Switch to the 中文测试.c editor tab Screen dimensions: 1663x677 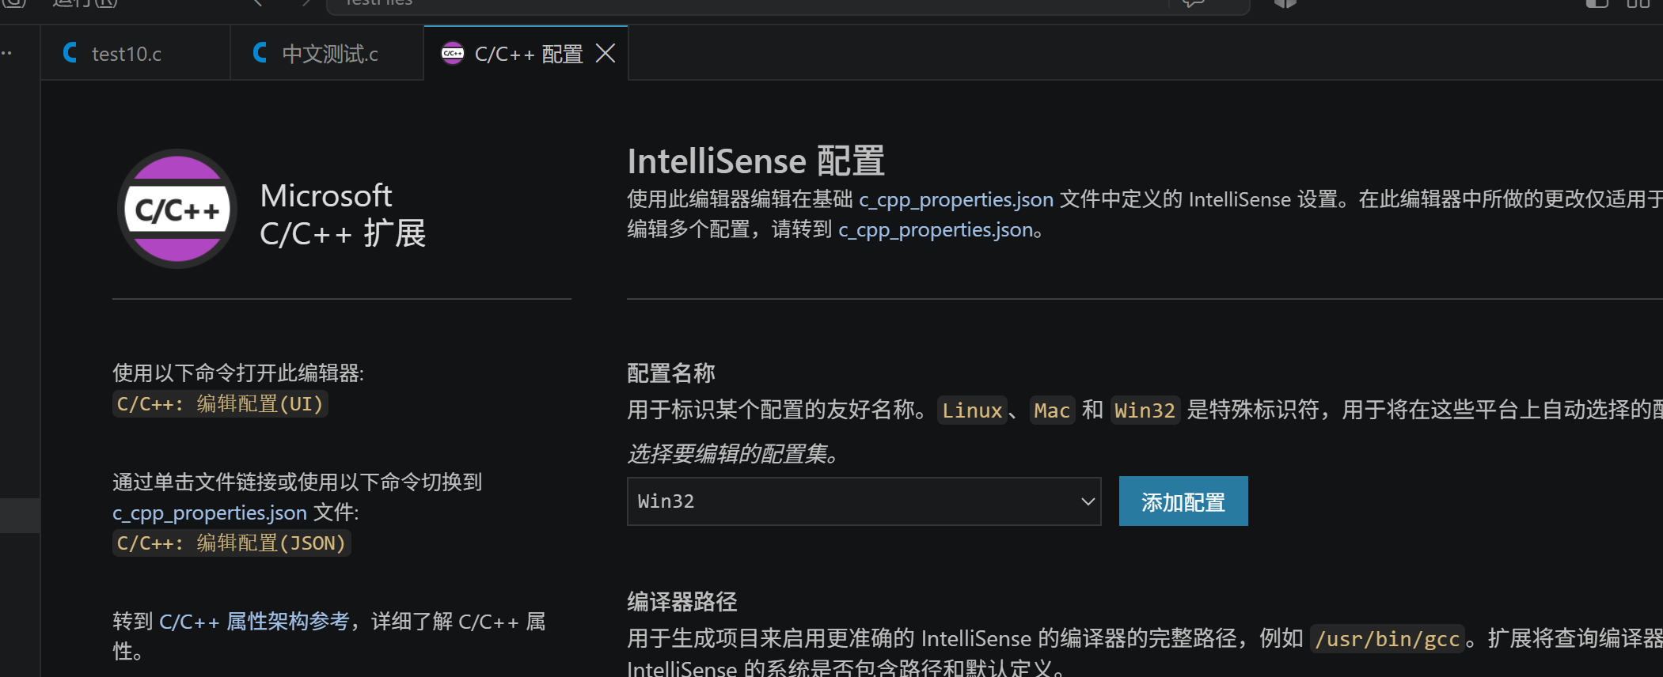[x=327, y=54]
